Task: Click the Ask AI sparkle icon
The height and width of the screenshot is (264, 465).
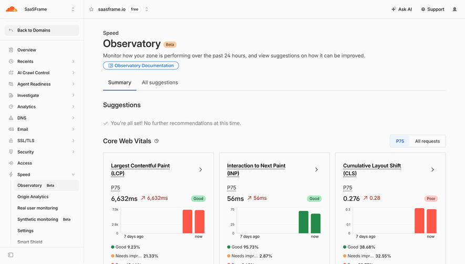Action: click(x=394, y=9)
